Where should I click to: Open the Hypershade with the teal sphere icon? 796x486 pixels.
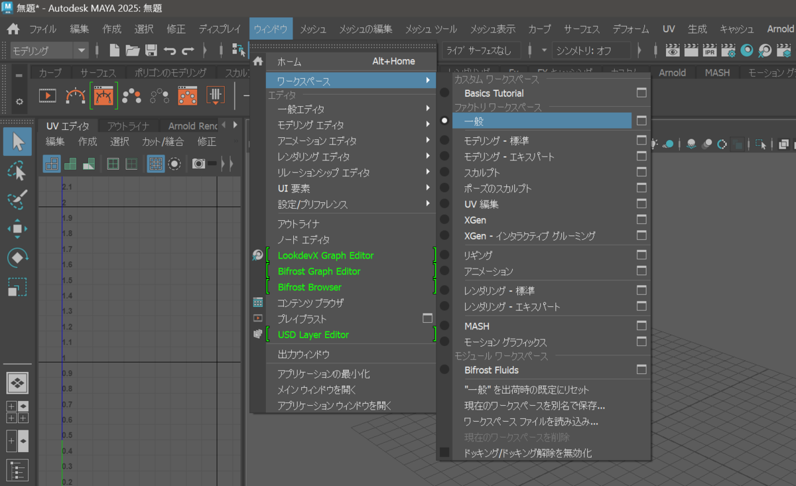click(746, 50)
